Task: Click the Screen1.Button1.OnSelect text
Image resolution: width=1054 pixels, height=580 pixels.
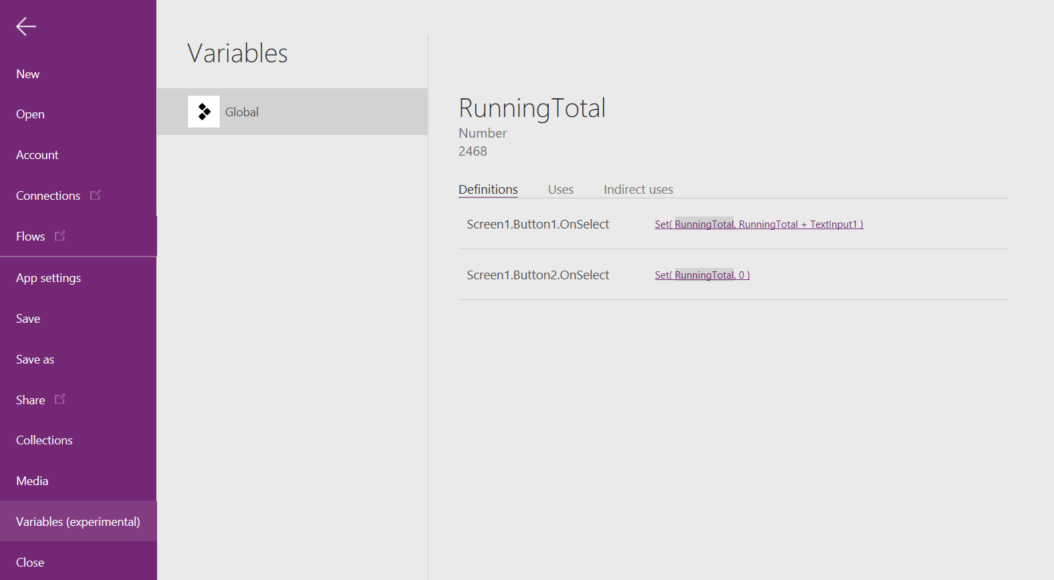Action: 538,225
